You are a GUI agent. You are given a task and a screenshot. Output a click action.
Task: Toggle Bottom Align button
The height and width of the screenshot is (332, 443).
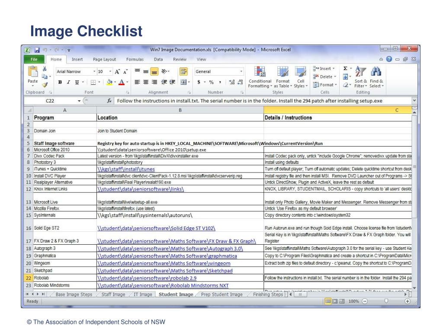[154, 72]
